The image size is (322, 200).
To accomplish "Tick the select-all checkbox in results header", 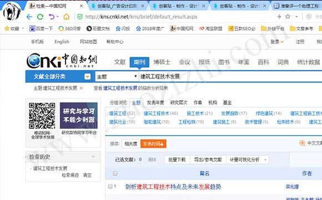I will (115, 173).
